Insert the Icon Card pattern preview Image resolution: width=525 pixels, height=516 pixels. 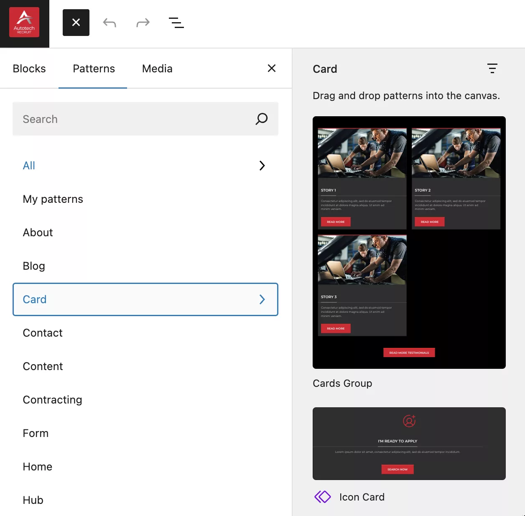point(409,443)
